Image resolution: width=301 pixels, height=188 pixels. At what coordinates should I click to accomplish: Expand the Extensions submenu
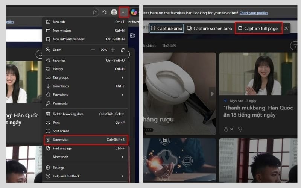[85, 95]
